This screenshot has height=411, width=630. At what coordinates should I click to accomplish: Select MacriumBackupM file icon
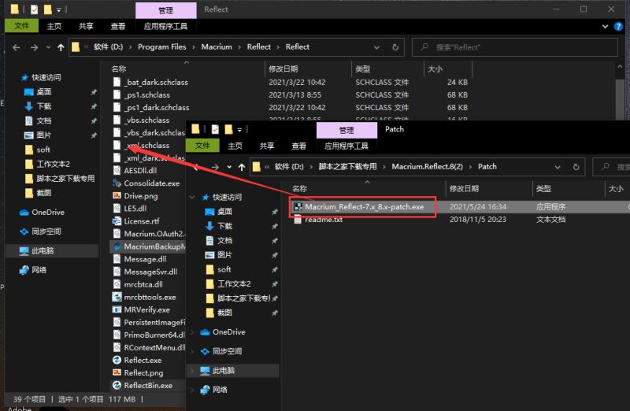(x=117, y=246)
